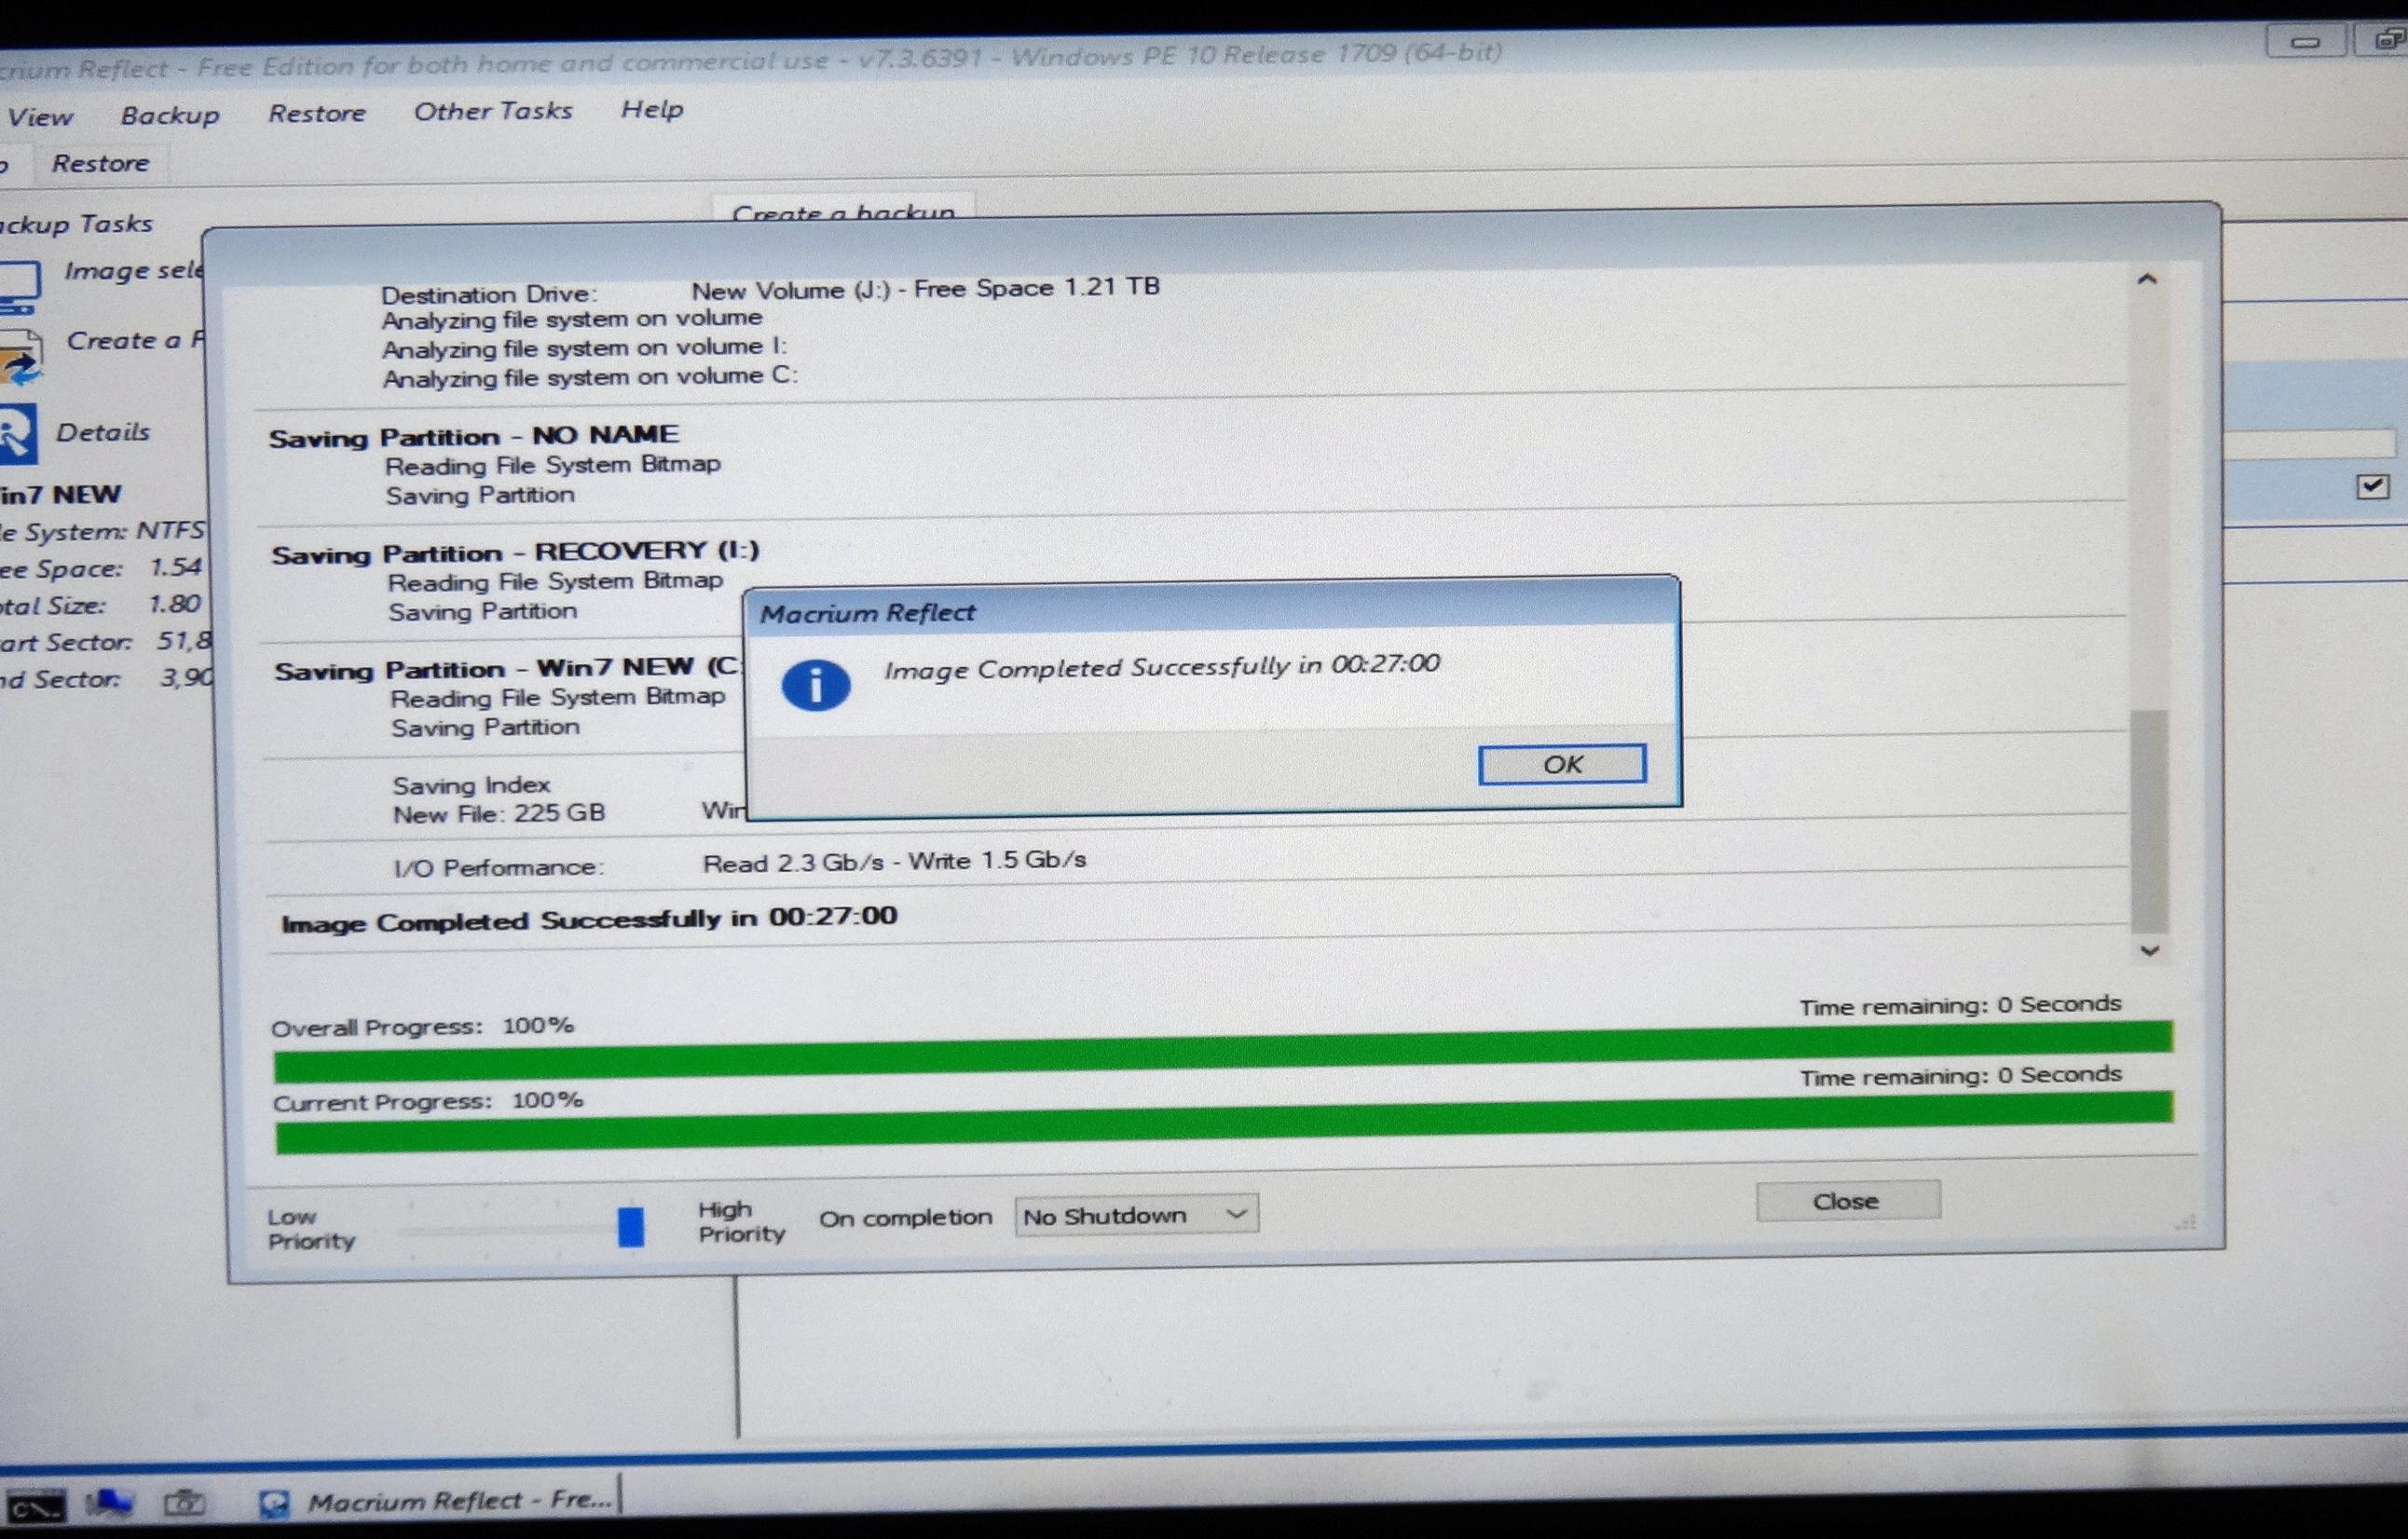The image size is (2408, 1539).
Task: Open the View menu
Action: [x=40, y=117]
